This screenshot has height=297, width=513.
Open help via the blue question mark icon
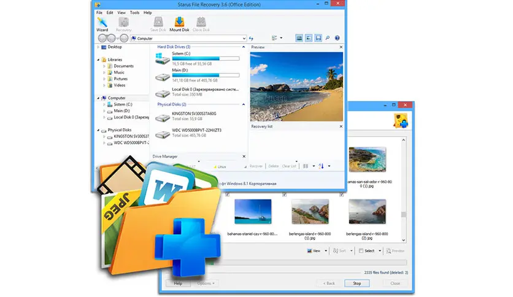tap(336, 38)
